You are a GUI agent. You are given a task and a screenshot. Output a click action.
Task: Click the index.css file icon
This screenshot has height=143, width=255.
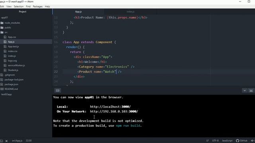pyautogui.click(x=5, y=51)
